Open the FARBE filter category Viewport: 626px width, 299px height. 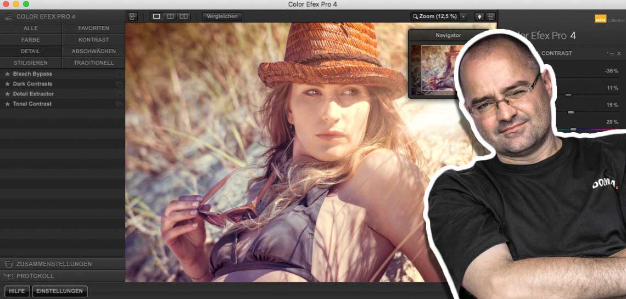click(x=31, y=40)
